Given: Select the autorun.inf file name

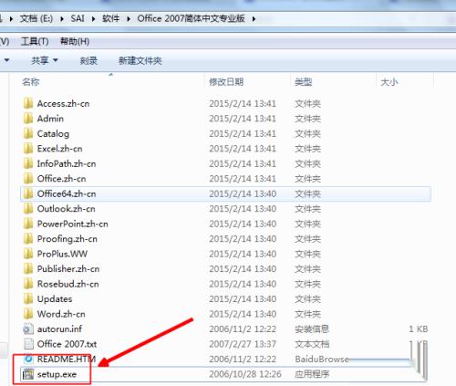Looking at the screenshot, I should (x=59, y=329).
